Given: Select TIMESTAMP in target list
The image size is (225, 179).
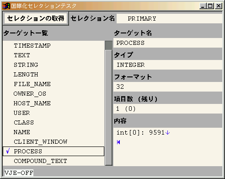Looking at the screenshot, I should 54,46.
